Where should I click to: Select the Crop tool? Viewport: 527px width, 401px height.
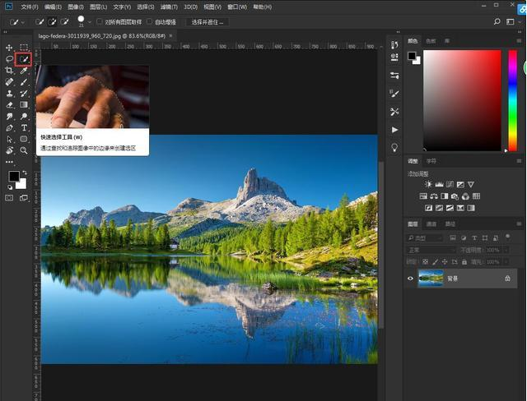pyautogui.click(x=10, y=71)
